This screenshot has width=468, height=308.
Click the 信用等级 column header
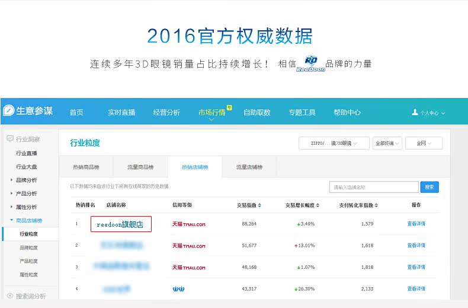tap(182, 205)
